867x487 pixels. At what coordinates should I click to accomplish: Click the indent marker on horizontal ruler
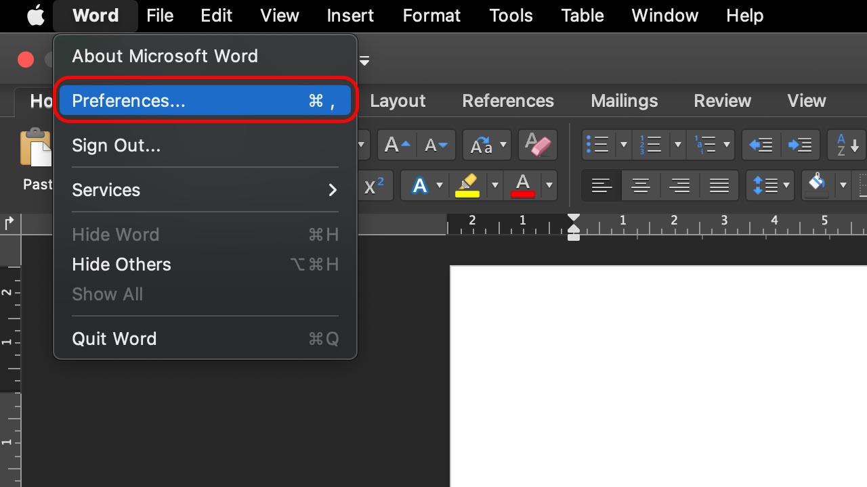pyautogui.click(x=574, y=227)
